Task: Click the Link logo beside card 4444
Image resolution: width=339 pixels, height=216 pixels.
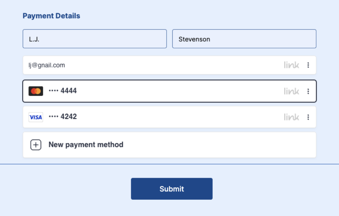Action: tap(291, 91)
